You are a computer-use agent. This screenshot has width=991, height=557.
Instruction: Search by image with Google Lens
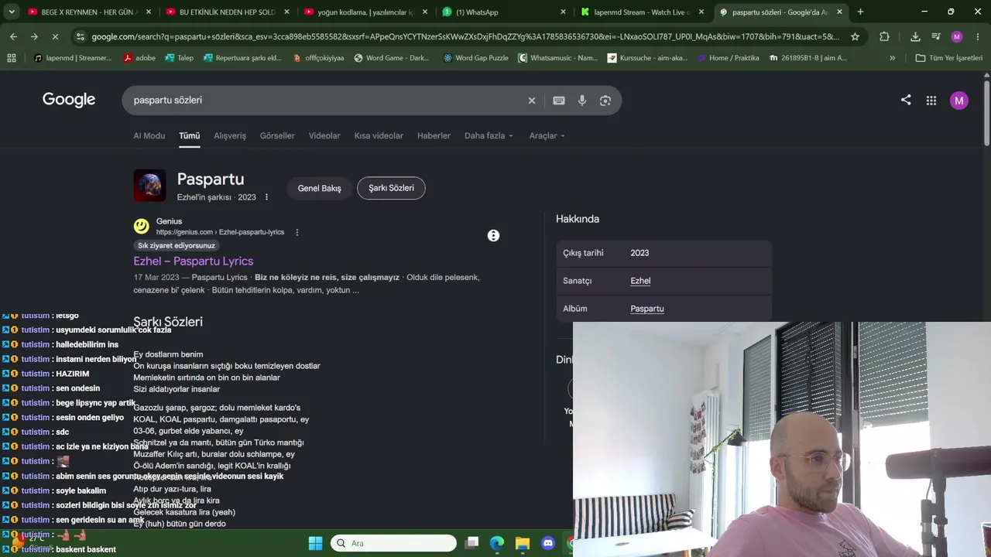pos(605,101)
